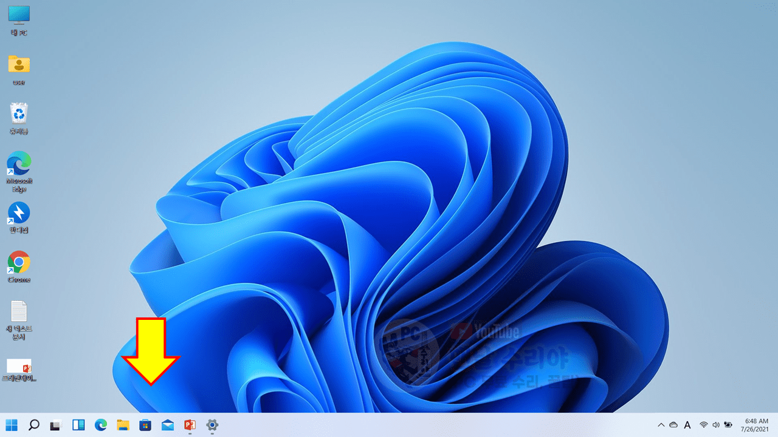Switch to Settings gear in taskbar

(x=212, y=425)
